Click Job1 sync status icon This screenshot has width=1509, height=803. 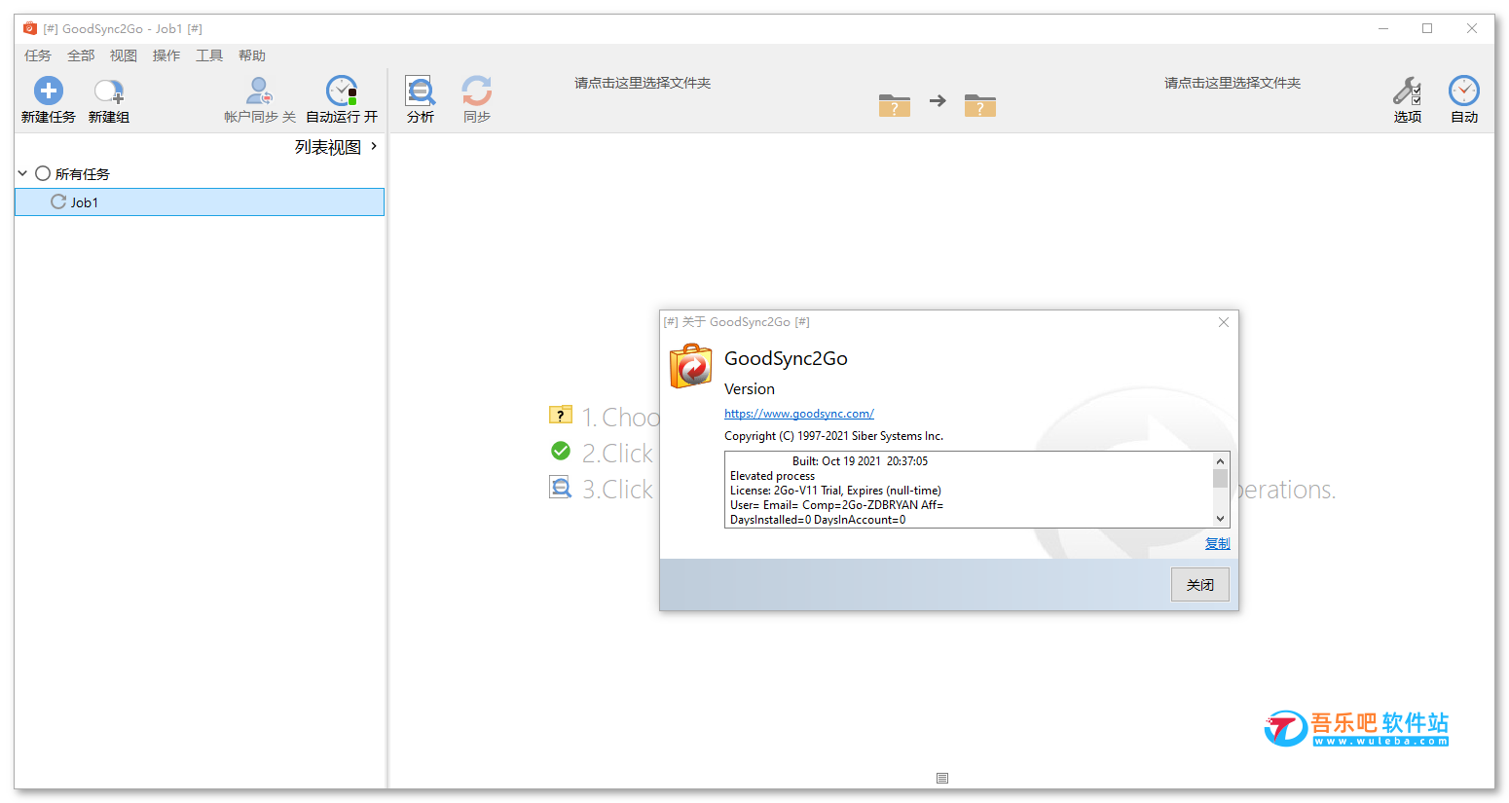58,201
